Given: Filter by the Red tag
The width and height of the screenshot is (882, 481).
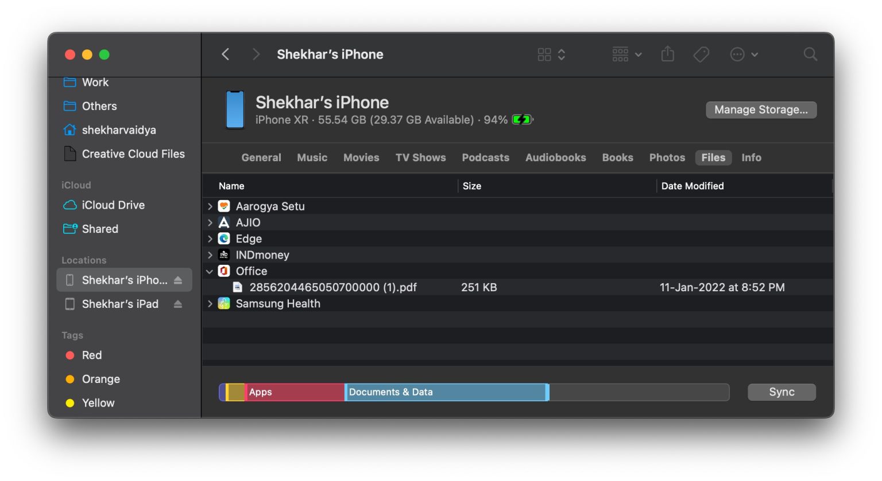Looking at the screenshot, I should tap(92, 355).
